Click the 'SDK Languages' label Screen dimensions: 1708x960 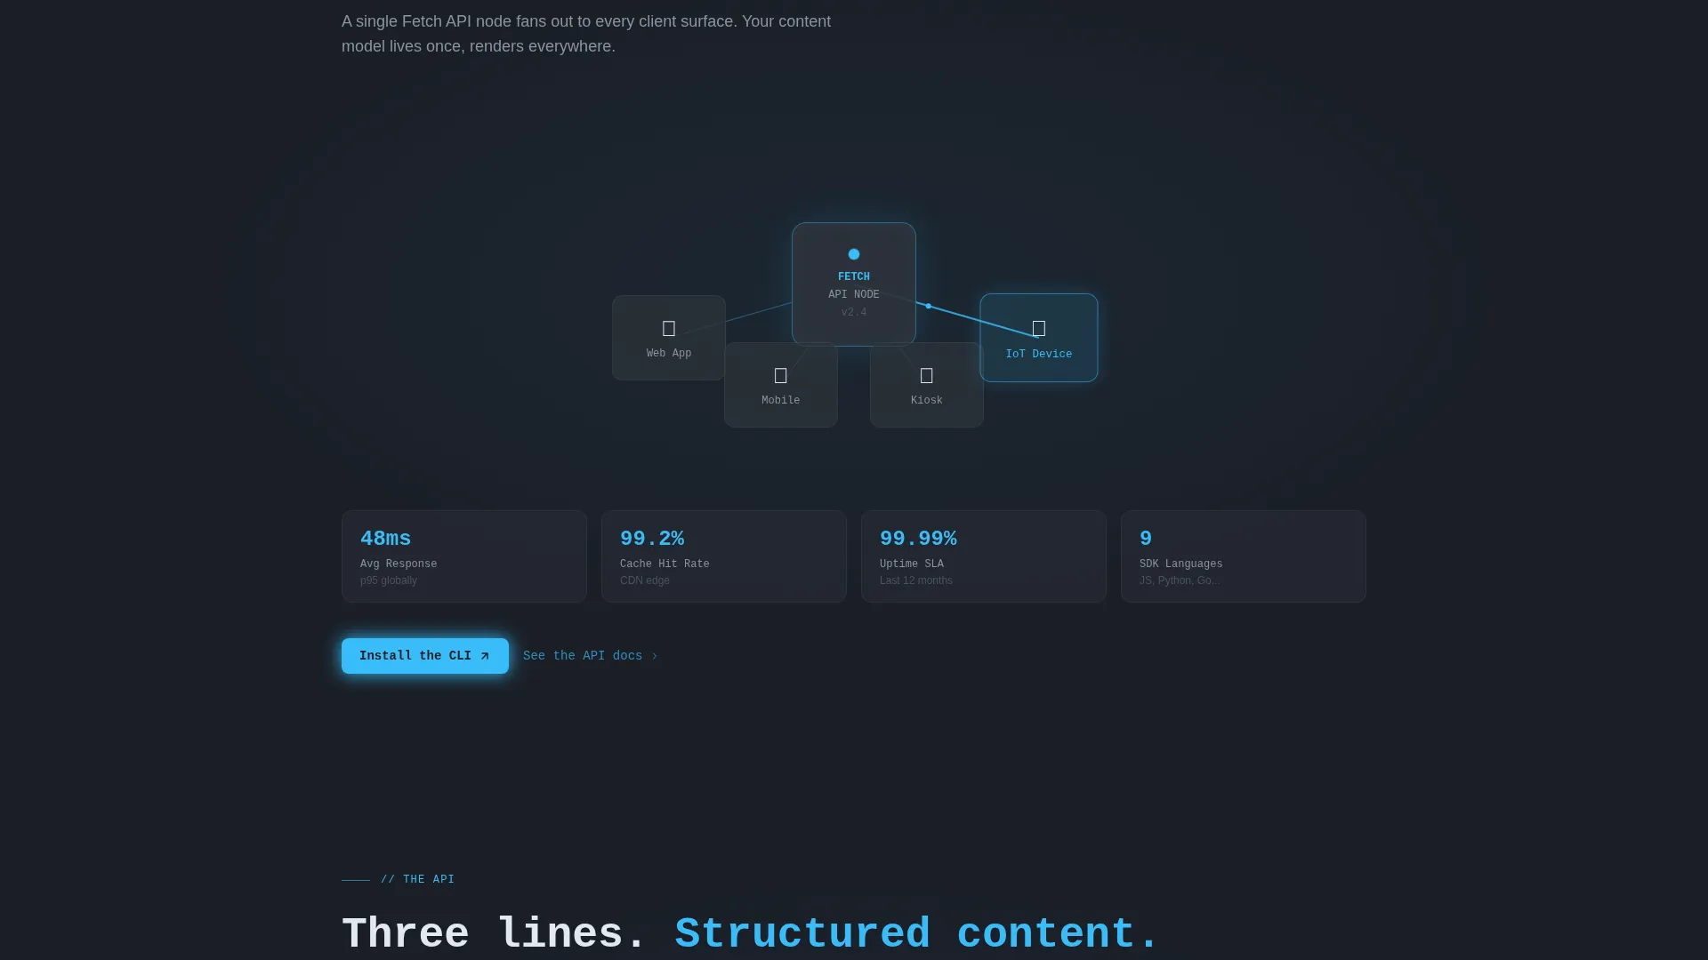[x=1181, y=564]
